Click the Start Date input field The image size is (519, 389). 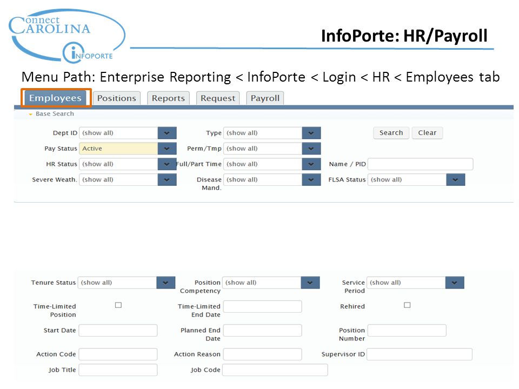pos(118,331)
